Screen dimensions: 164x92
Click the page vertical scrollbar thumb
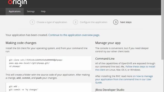[x=162, y=30]
